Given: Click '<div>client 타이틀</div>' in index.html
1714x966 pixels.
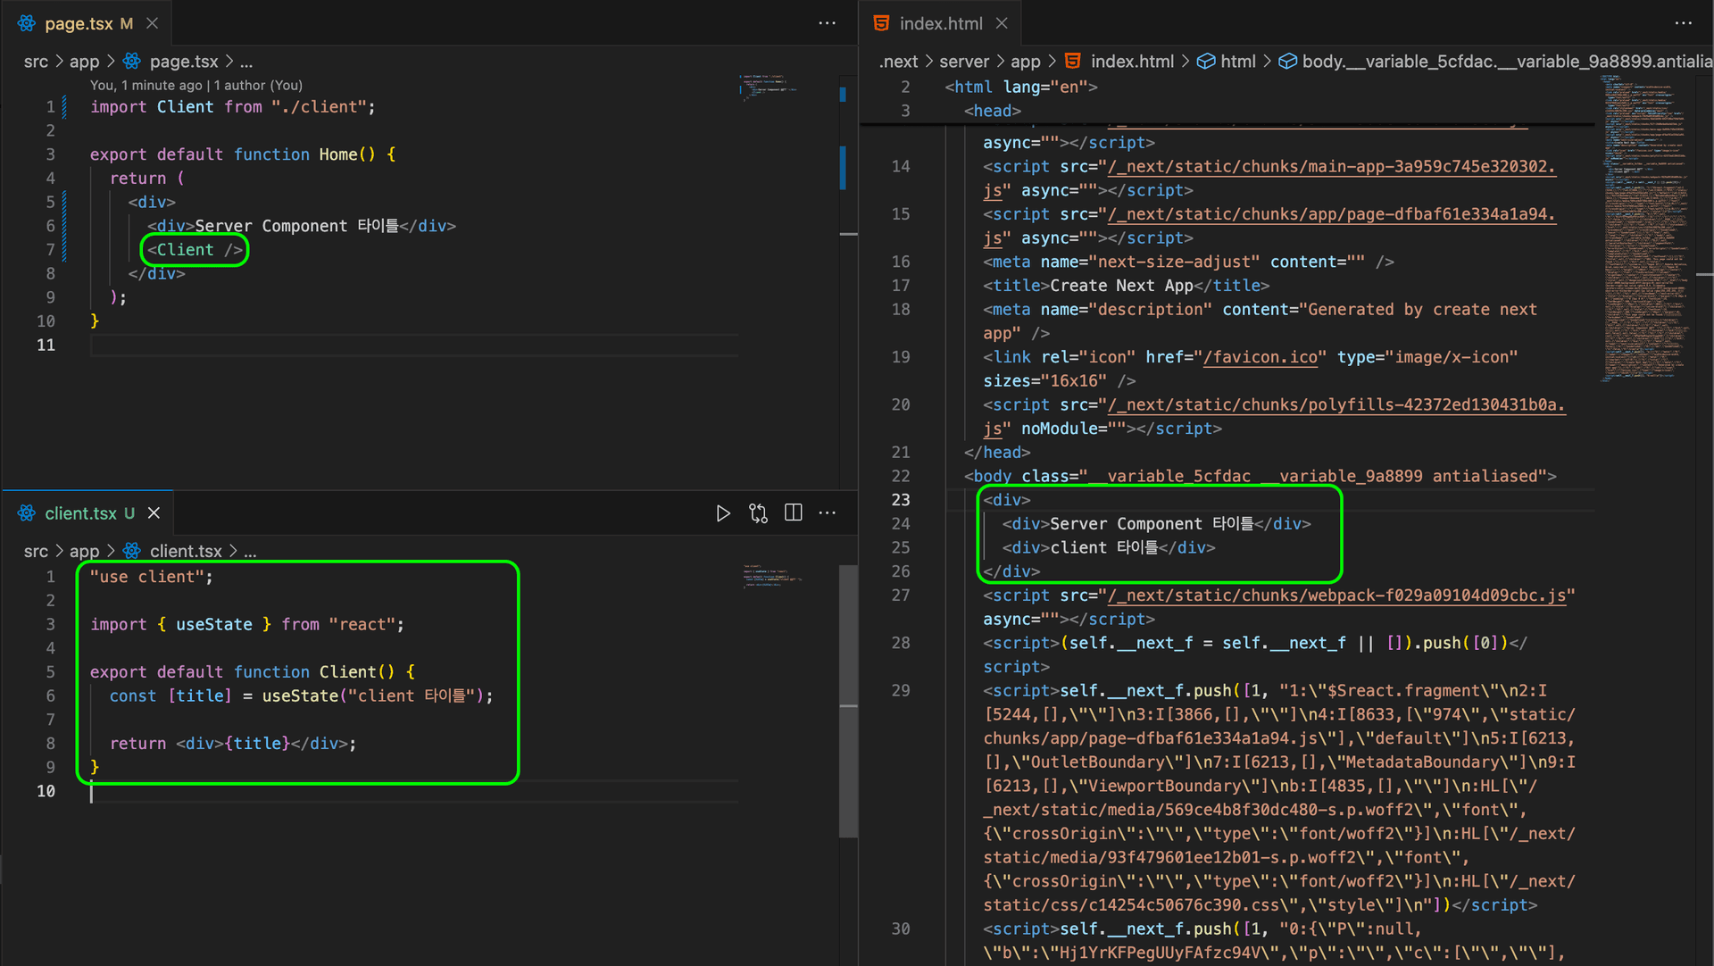Looking at the screenshot, I should [x=1109, y=547].
